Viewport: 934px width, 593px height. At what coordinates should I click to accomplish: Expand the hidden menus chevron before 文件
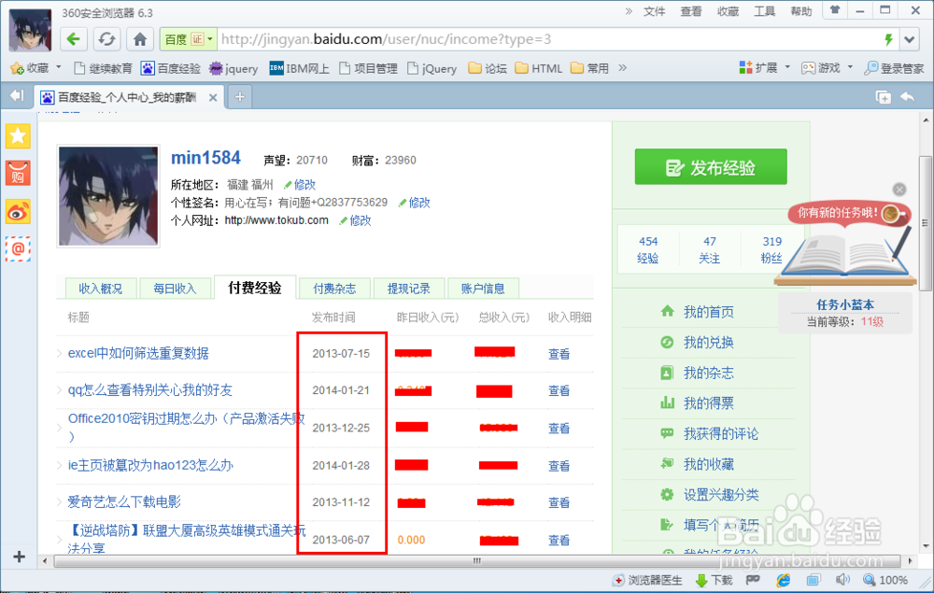coord(629,11)
